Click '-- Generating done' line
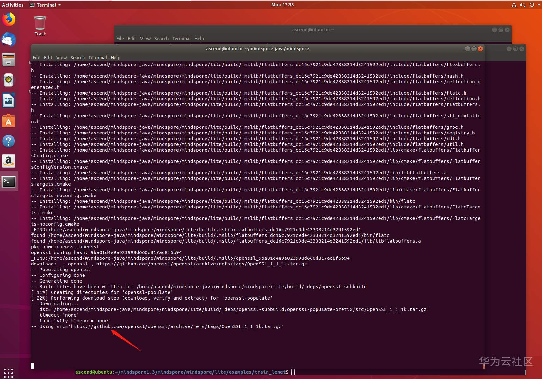 tap(57, 281)
